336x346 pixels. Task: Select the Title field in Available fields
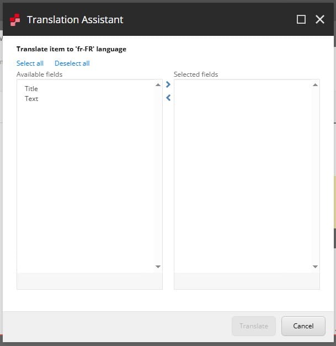click(x=31, y=89)
